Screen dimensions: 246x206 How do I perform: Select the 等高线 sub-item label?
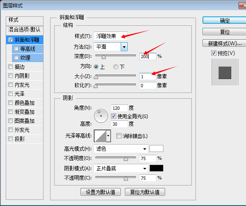tap(28, 49)
